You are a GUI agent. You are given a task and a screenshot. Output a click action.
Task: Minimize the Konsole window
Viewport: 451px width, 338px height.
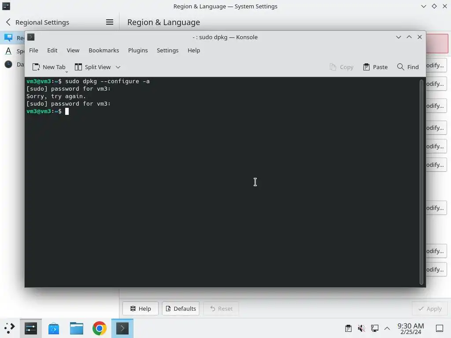pos(398,37)
